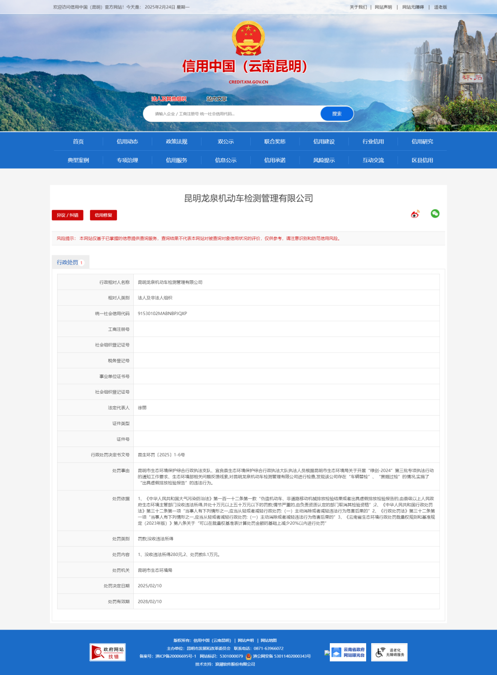Open the 双公示 menu item
Viewport: 497px width, 675px height.
[225, 142]
